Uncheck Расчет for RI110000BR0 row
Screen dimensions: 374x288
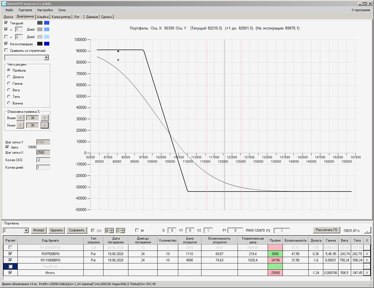click(10, 260)
